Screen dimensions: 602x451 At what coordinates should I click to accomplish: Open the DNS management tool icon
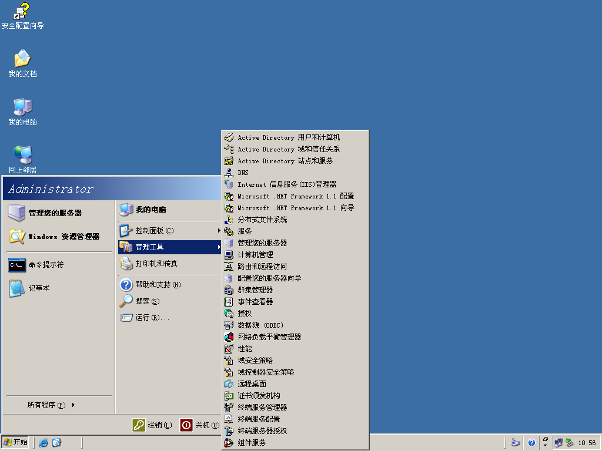[229, 173]
